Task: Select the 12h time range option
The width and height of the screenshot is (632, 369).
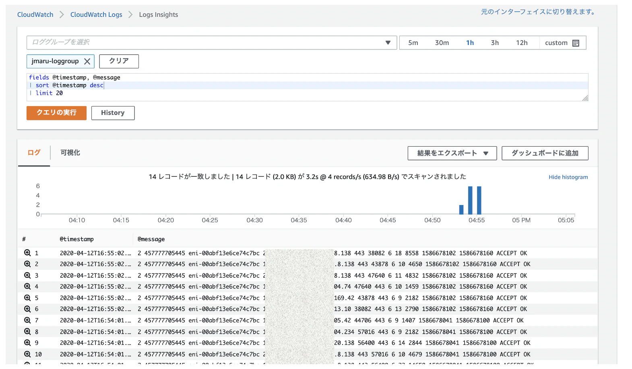Action: [x=522, y=43]
